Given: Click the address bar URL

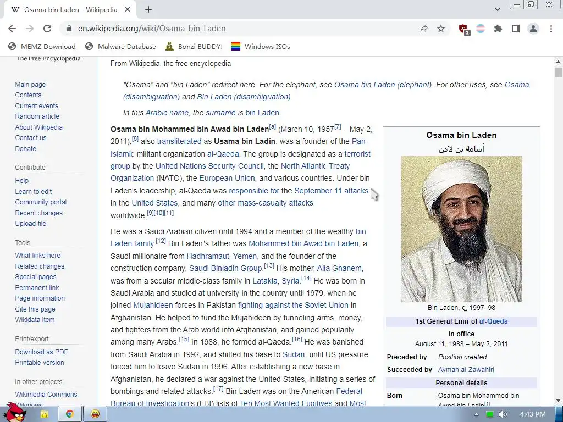Looking at the screenshot, I should click(x=152, y=29).
